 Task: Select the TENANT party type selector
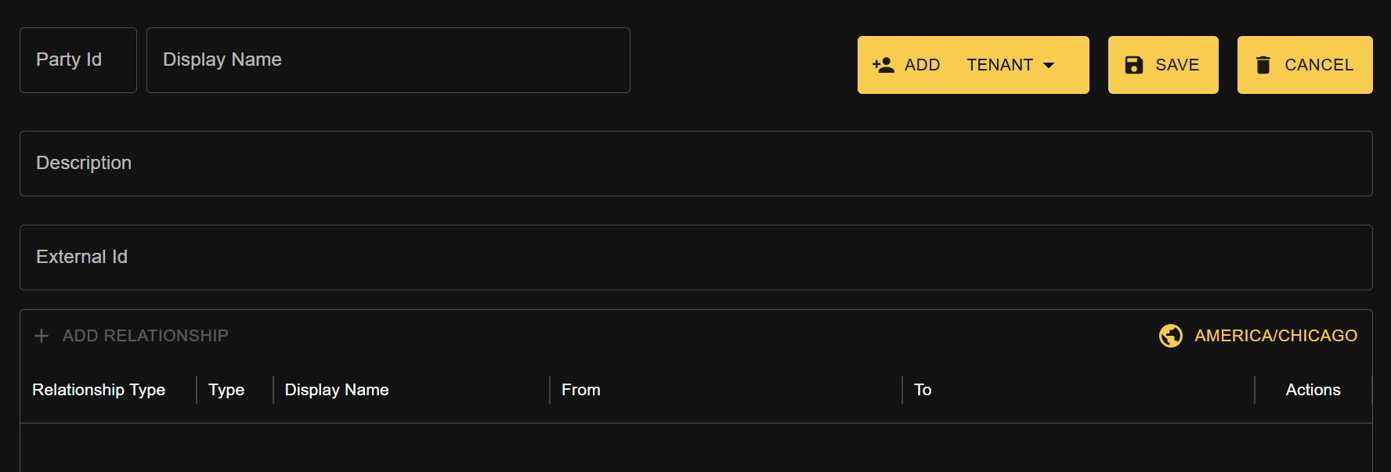(x=1010, y=65)
